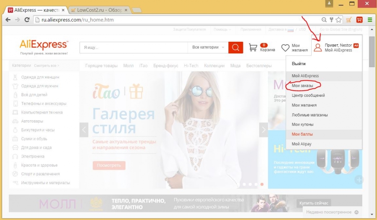Screen dimensions: 377x220
Task: Select Мой AliExpress in dropdown menu
Action: (324, 76)
